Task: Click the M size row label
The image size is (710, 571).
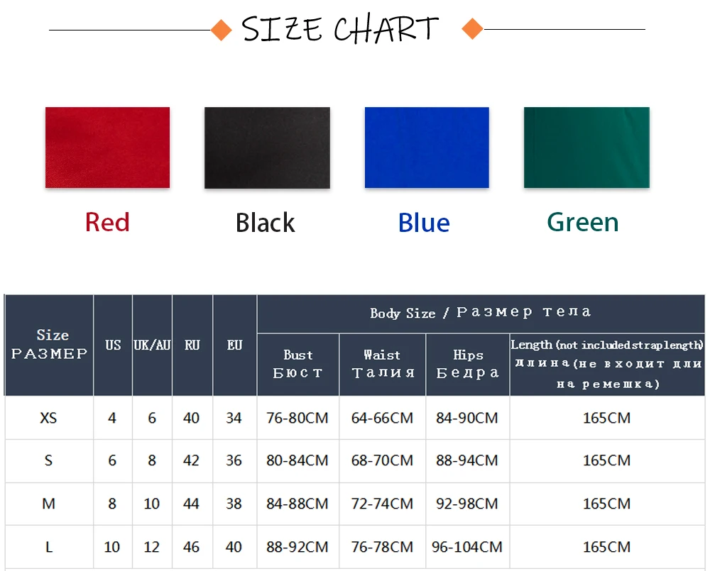Action: pos(48,504)
